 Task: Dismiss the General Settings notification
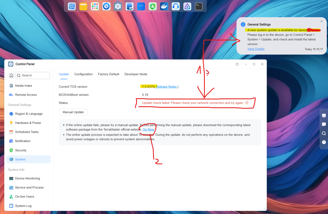pyautogui.click(x=322, y=22)
